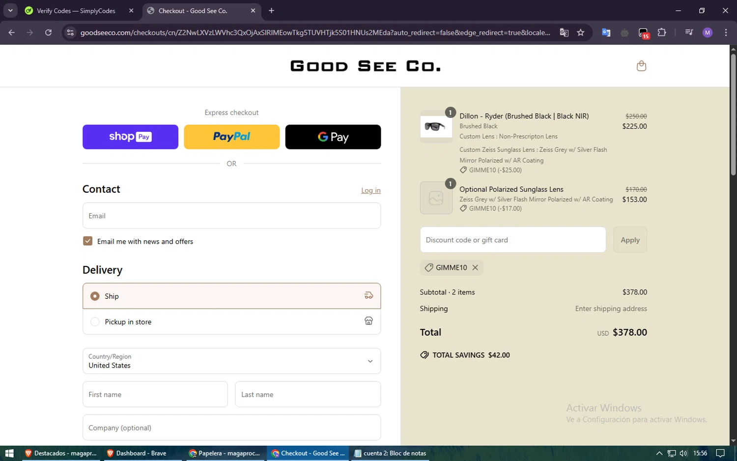Open the media control toolbar icon

[x=689, y=32]
